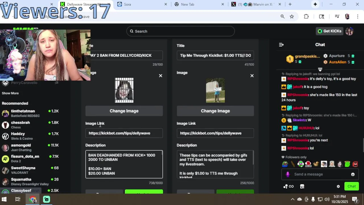Image resolution: width=364 pixels, height=205 pixels.
Task: Remove the Tip Me image with X
Action: [252, 76]
